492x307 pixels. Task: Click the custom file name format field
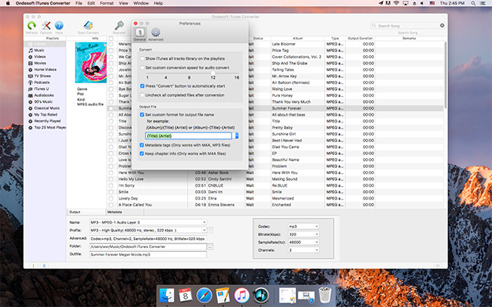188,136
